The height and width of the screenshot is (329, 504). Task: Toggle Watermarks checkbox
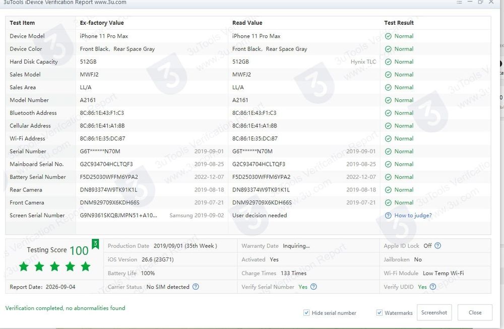tap(380, 312)
